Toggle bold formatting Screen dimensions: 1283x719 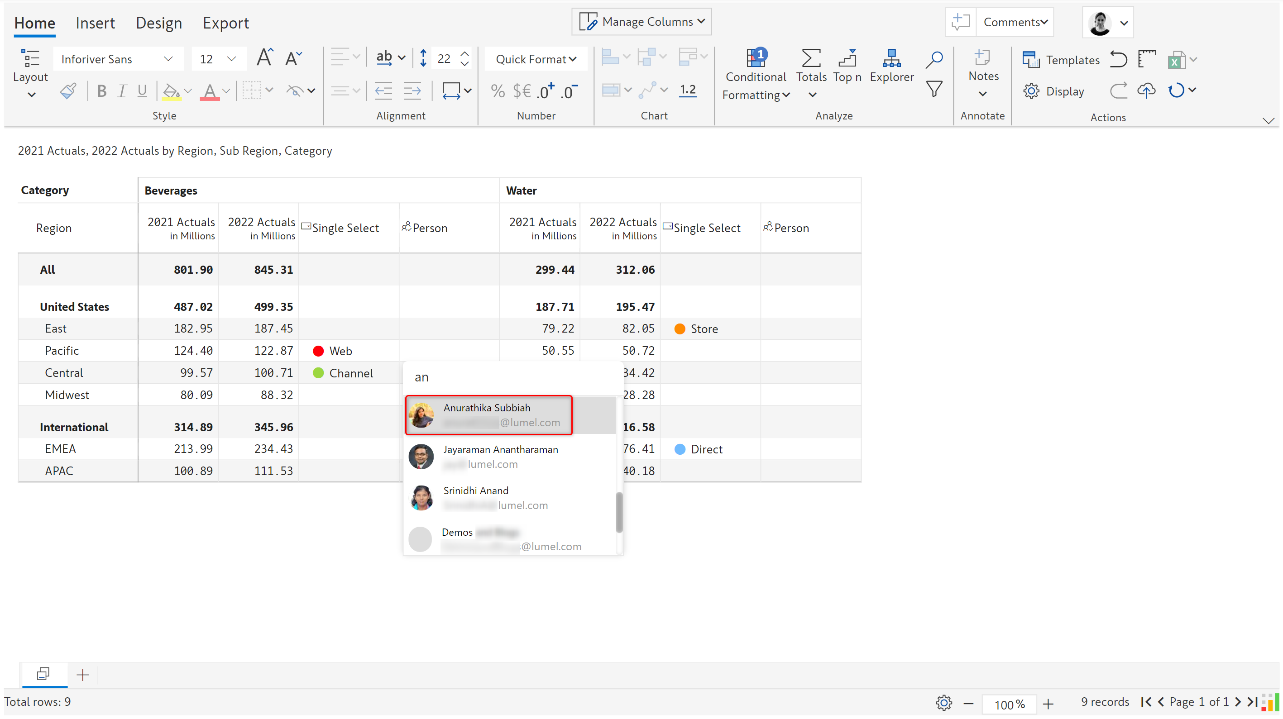click(x=101, y=90)
